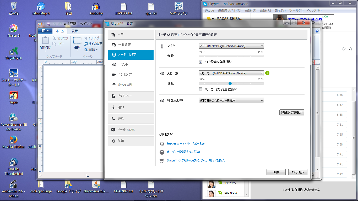Open the Mozilla Firefox desktop icon
This screenshot has height=201, width=358.
point(13,140)
